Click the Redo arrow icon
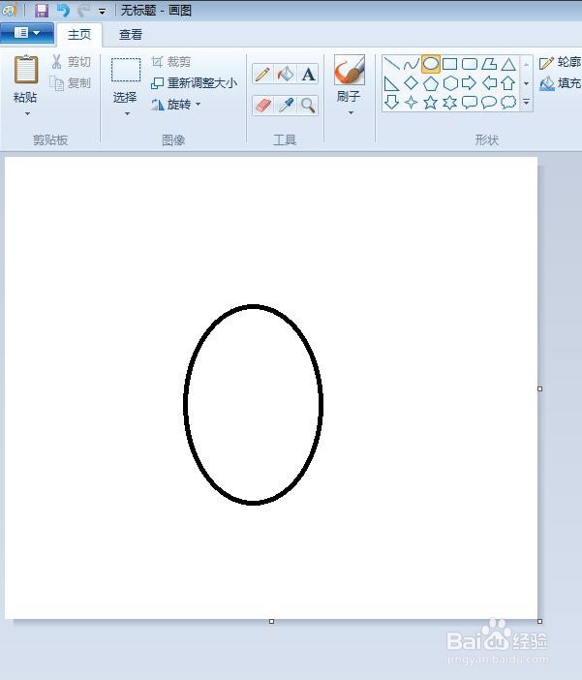 (84, 10)
